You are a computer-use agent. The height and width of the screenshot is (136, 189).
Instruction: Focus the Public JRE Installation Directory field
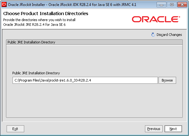coord(85,80)
